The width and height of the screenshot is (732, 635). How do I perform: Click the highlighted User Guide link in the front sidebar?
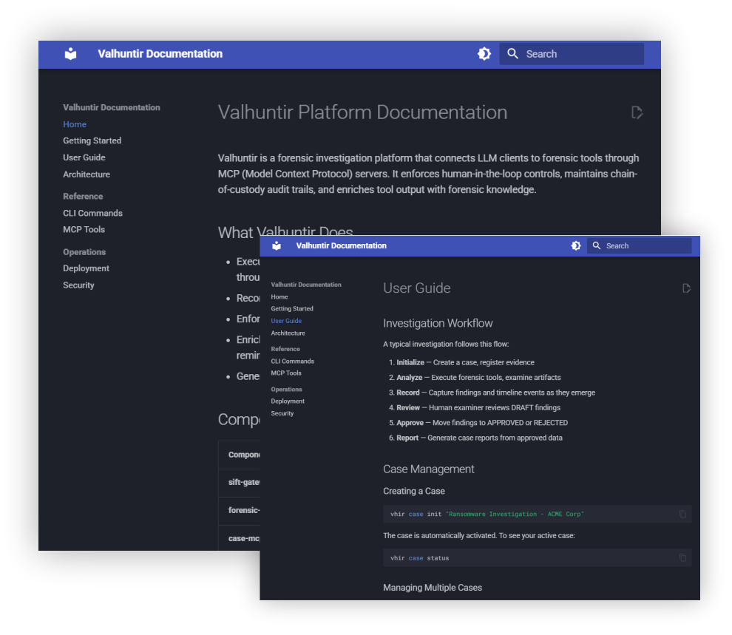[x=286, y=321]
